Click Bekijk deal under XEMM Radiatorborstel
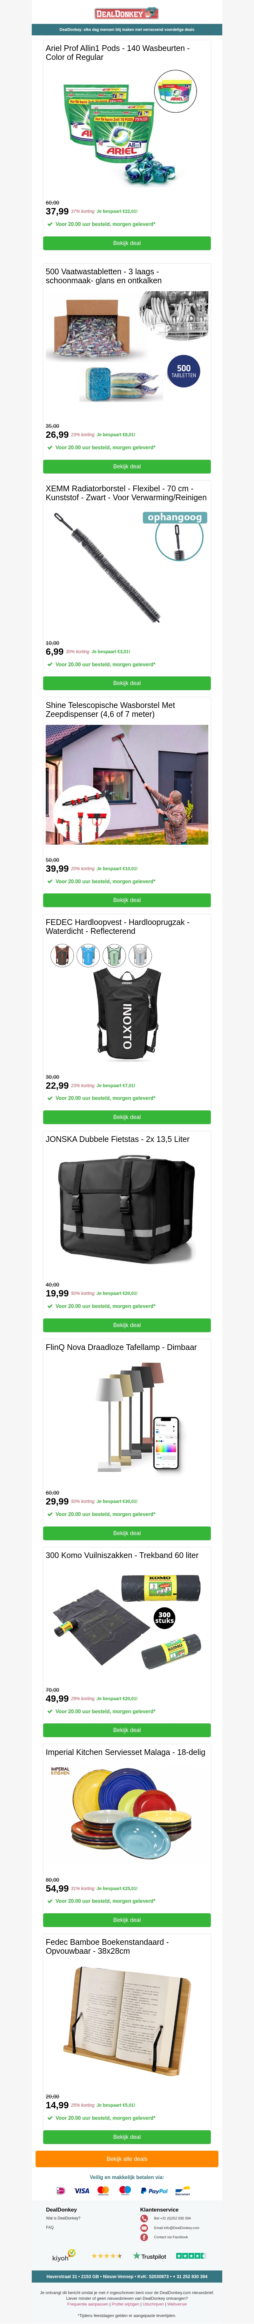This screenshot has width=254, height=2324. [x=127, y=683]
